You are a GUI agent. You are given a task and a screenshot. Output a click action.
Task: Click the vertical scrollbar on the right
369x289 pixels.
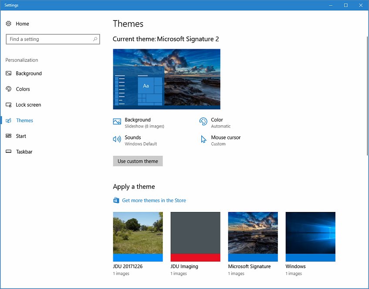pos(367,96)
